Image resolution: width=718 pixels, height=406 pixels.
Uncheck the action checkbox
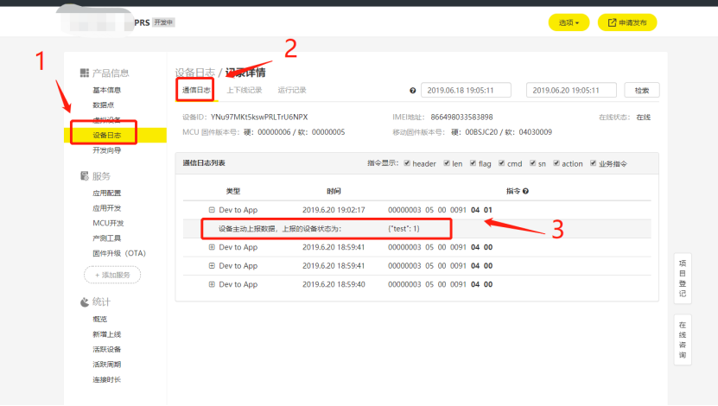[x=556, y=163]
